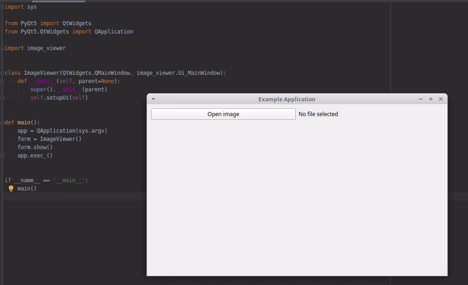
Task: Click the Open image button
Action: click(223, 114)
